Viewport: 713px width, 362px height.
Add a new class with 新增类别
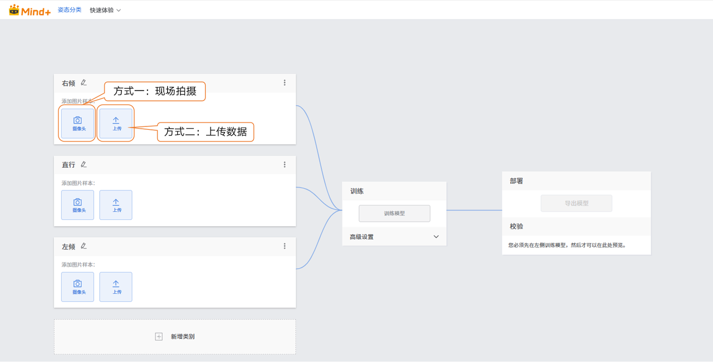[175, 336]
